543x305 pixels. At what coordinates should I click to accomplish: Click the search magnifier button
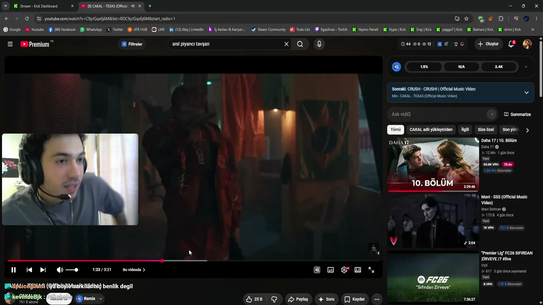coord(300,44)
